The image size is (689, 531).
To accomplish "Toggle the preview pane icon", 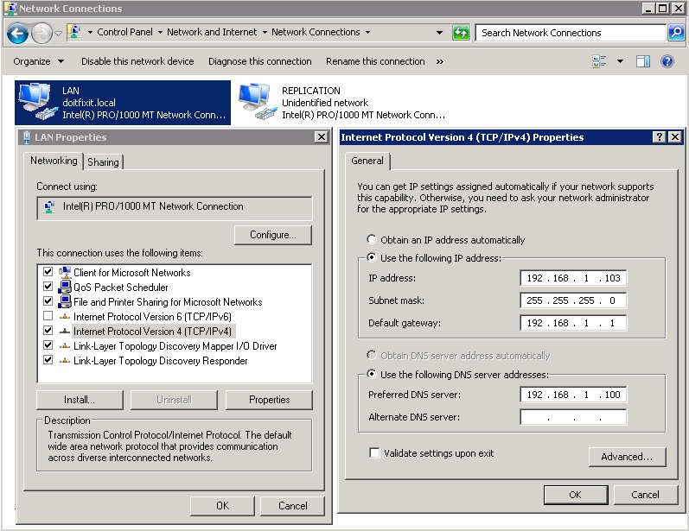I will click(x=643, y=61).
